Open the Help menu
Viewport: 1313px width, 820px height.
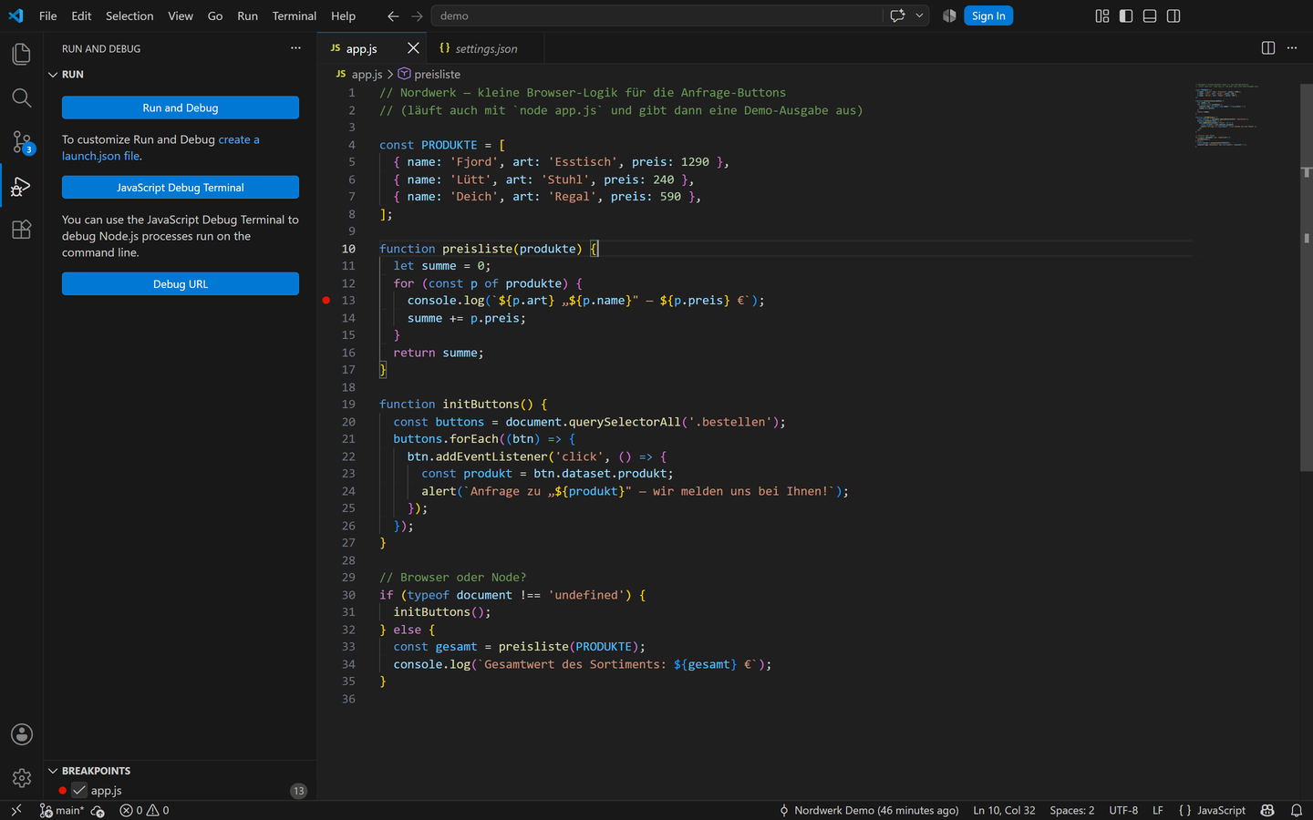[343, 15]
